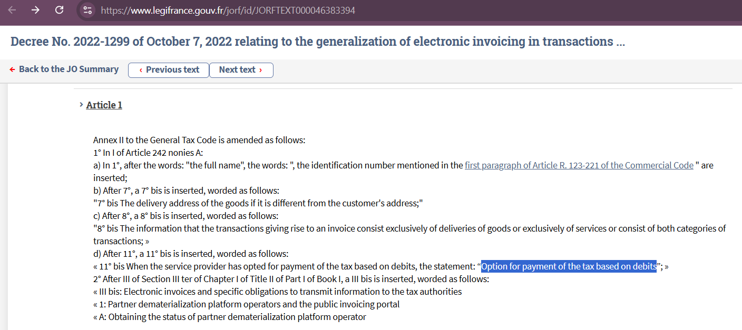Click the red arrow before Back to the JO Summary
Image resolution: width=742 pixels, height=330 pixels.
(13, 69)
